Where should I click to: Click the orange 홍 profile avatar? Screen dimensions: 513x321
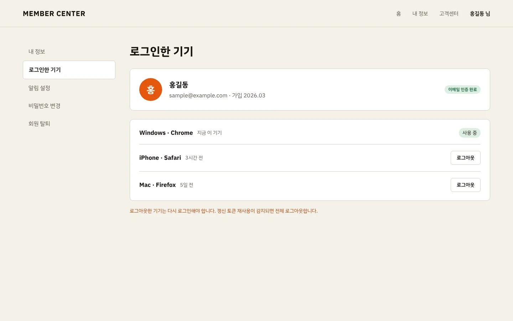151,90
